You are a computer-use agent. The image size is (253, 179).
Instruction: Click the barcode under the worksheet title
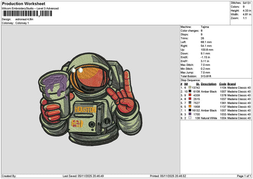[x=27, y=14]
